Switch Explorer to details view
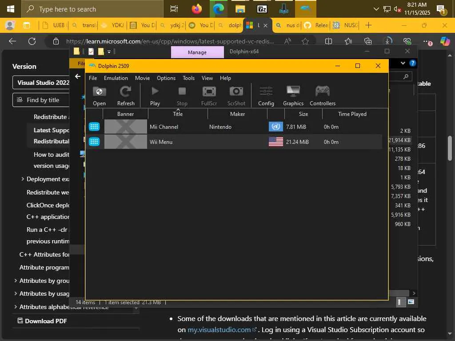Screen dimensions: 455x341 tap(399, 302)
